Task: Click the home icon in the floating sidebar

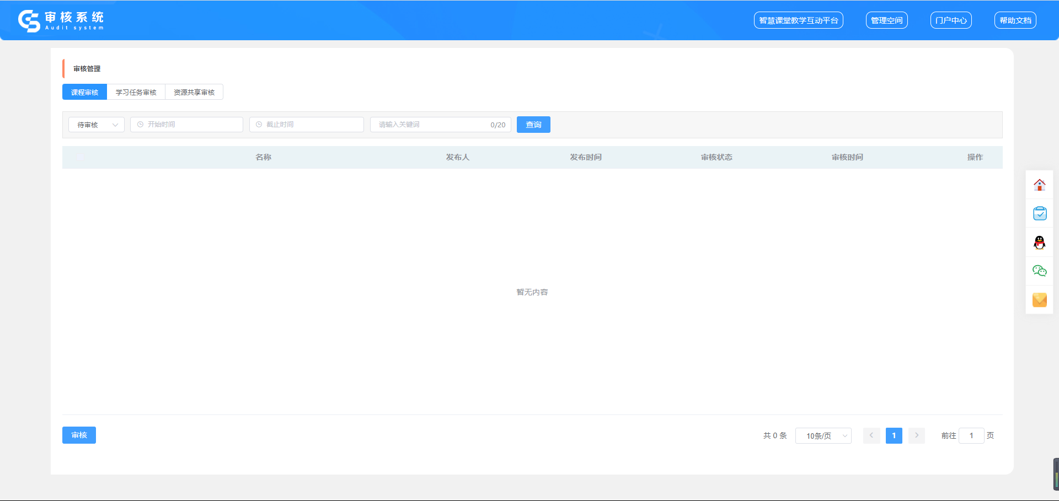Action: pyautogui.click(x=1039, y=185)
